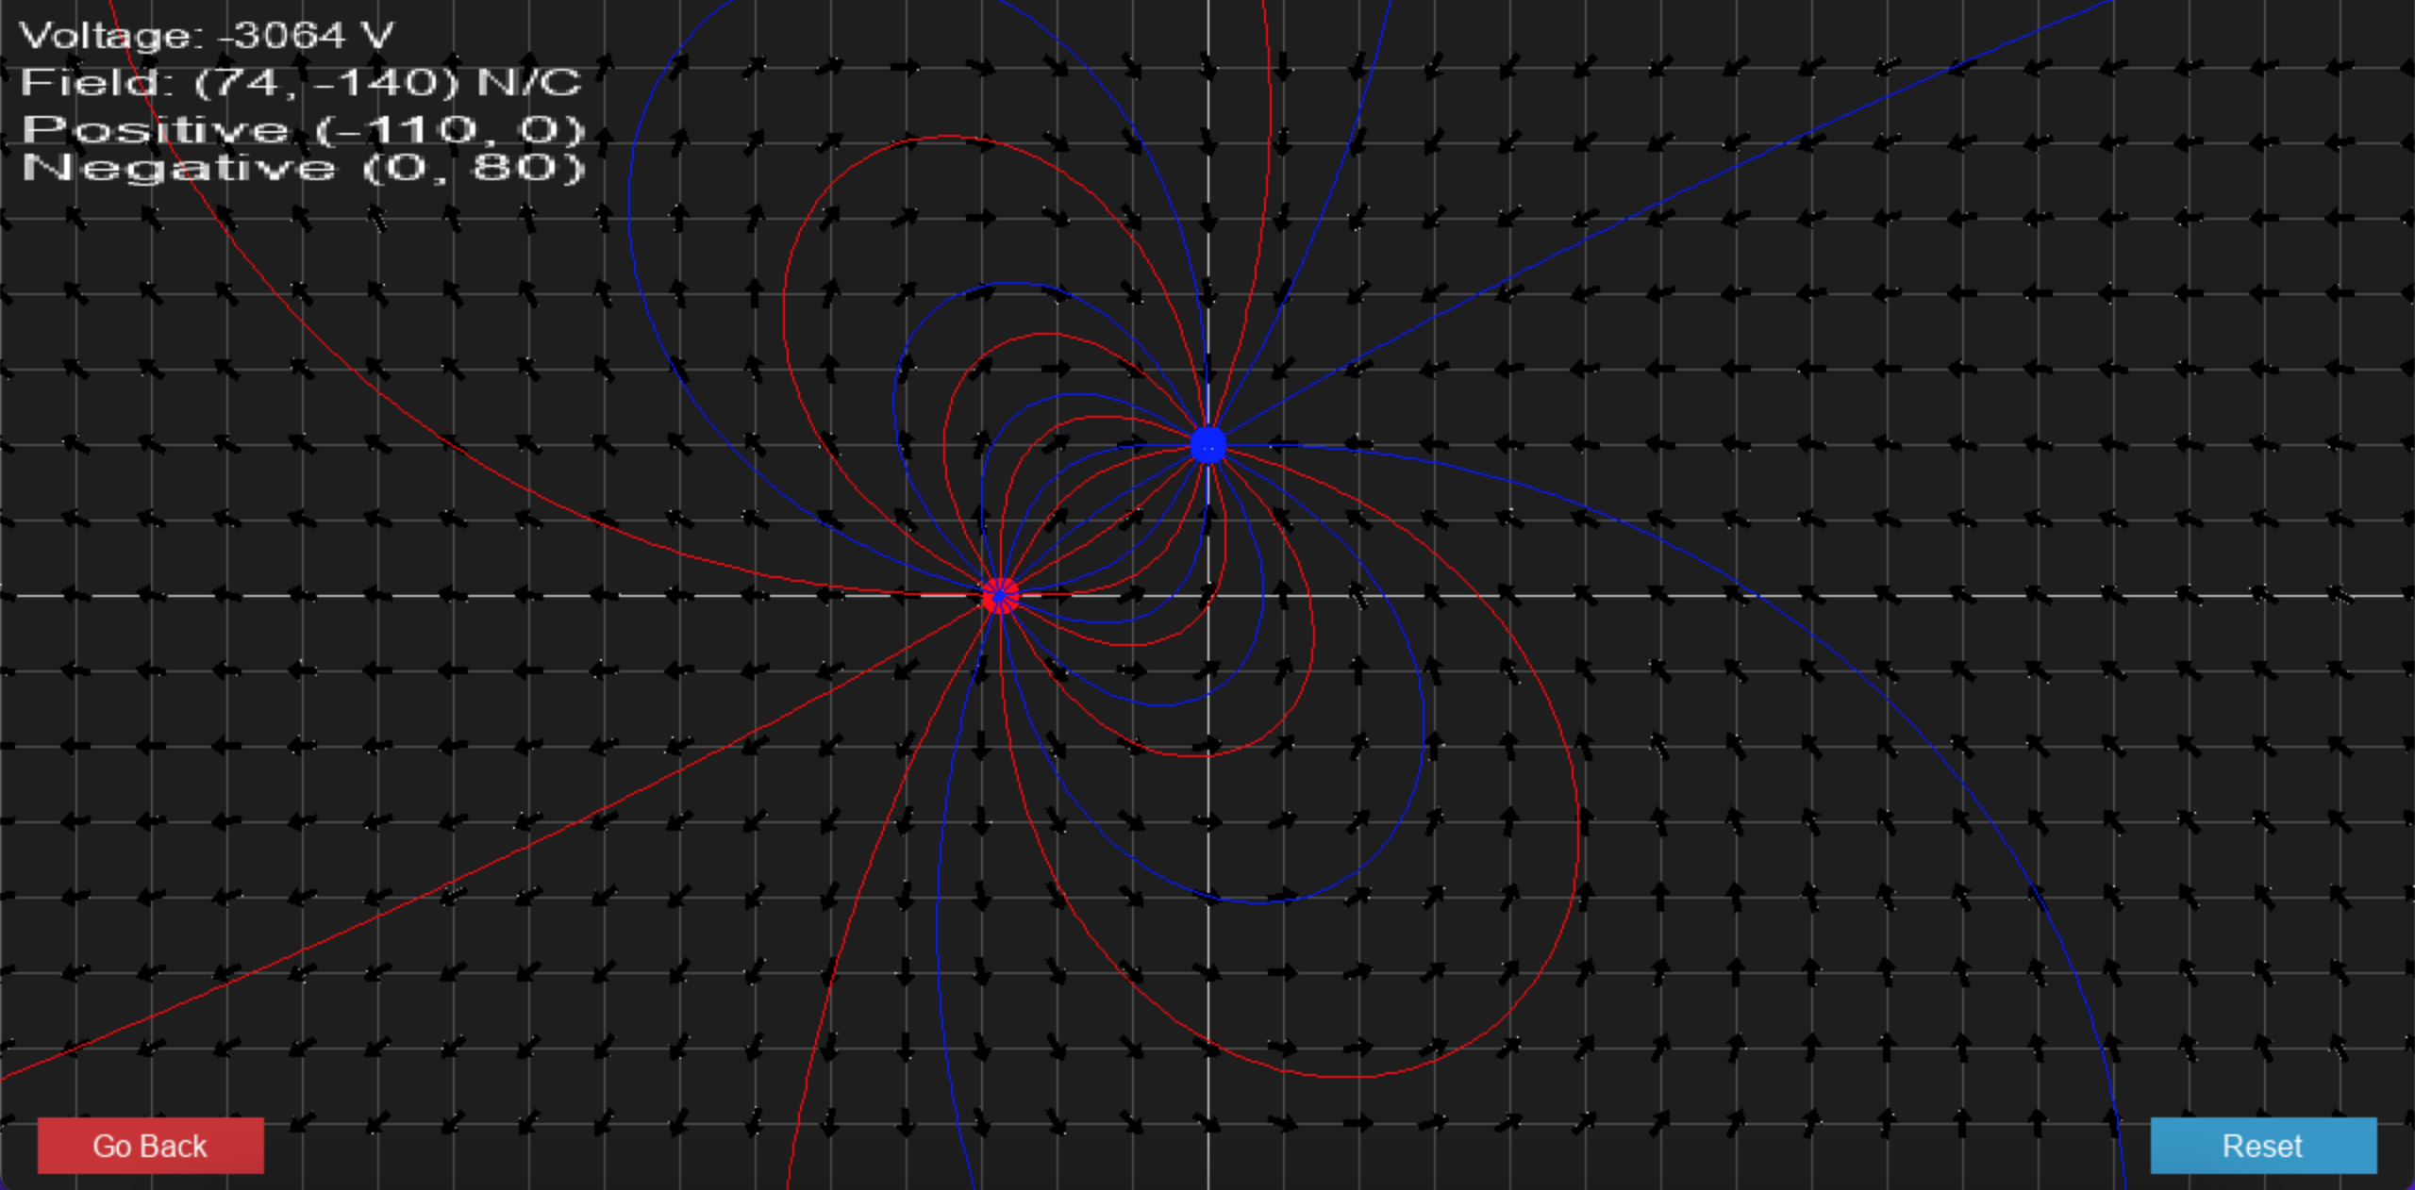Click the red Go Back button
Screen dimensions: 2415x1190
pos(151,1146)
